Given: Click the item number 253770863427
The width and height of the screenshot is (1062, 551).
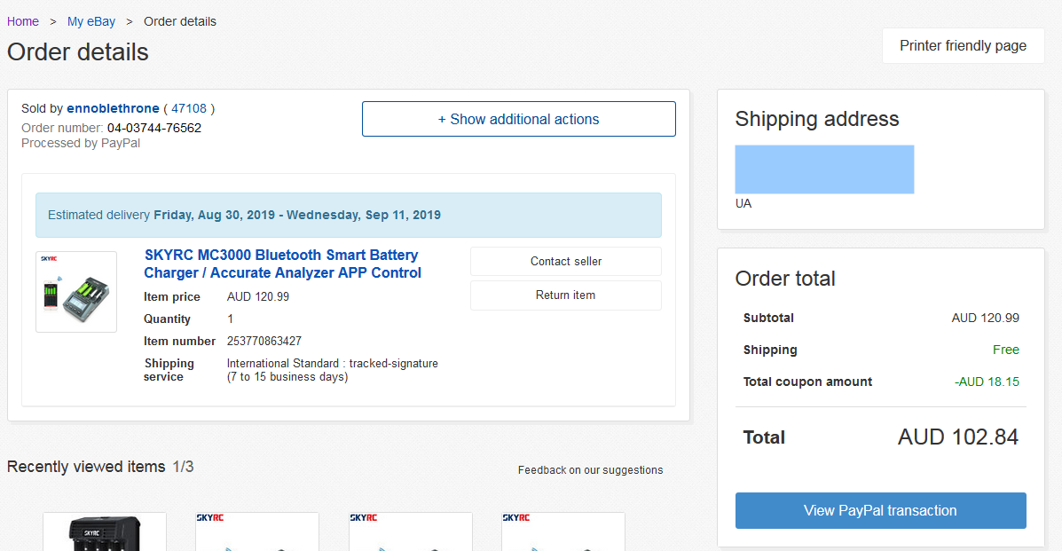Looking at the screenshot, I should 264,341.
